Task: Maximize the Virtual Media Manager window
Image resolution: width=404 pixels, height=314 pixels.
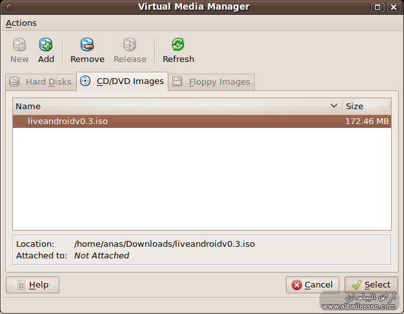Action: (x=377, y=7)
